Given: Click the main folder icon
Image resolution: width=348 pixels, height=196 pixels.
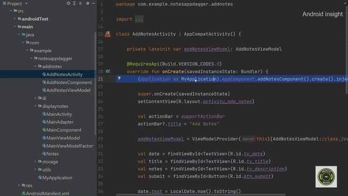Looking at the screenshot, I should point(20,27).
